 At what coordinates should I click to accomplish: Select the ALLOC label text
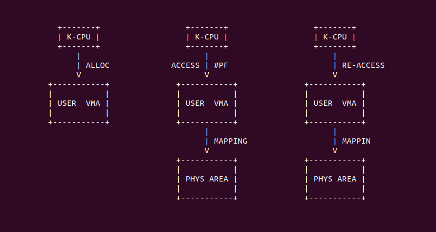(x=98, y=66)
